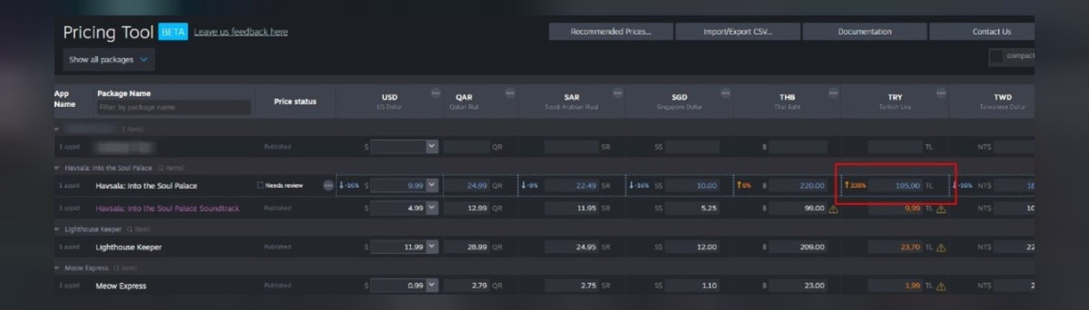
Task: Edit the QAR 24.99 price for Havsala
Action: (466, 186)
